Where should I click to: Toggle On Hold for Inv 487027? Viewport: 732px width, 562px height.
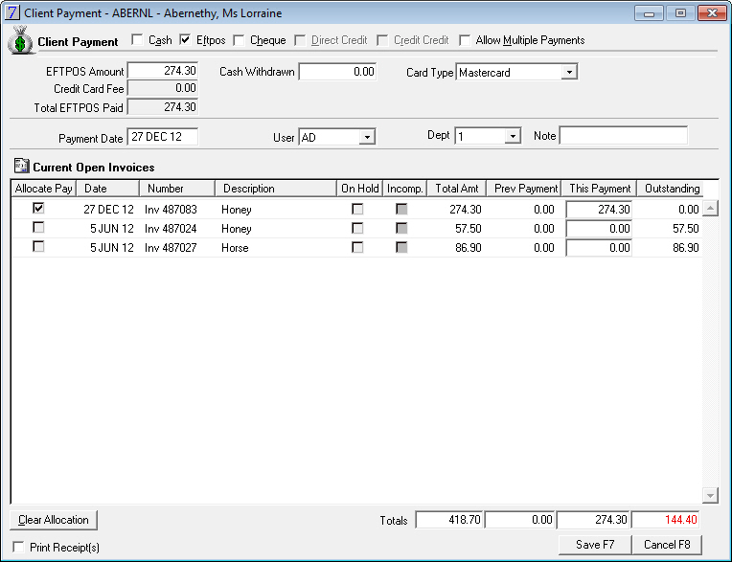tap(357, 247)
